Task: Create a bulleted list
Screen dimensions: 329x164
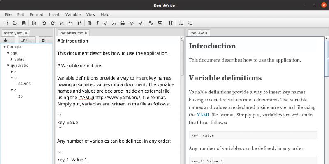Action: coord(181,23)
